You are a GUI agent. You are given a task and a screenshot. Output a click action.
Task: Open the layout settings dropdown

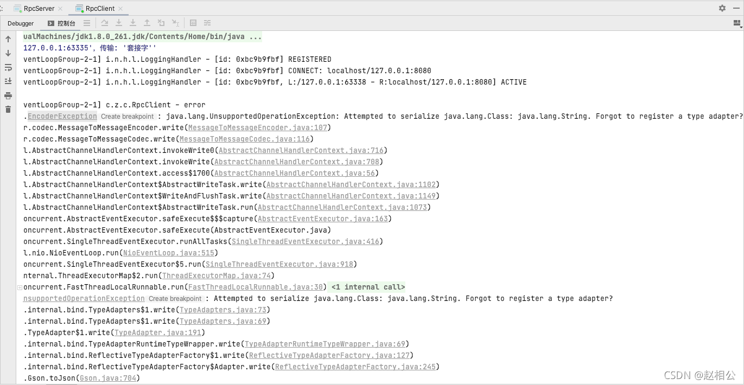click(737, 23)
